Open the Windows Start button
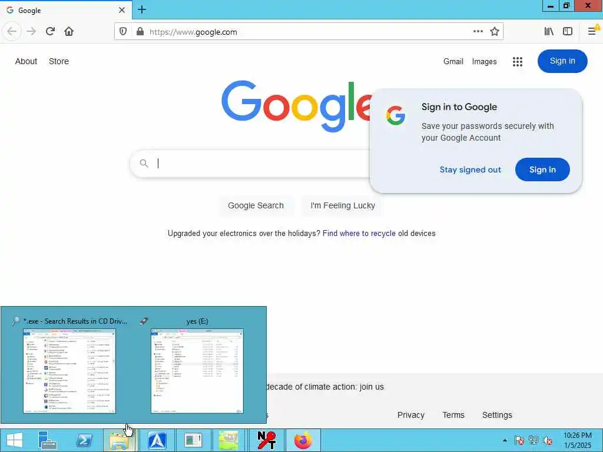 tap(15, 440)
